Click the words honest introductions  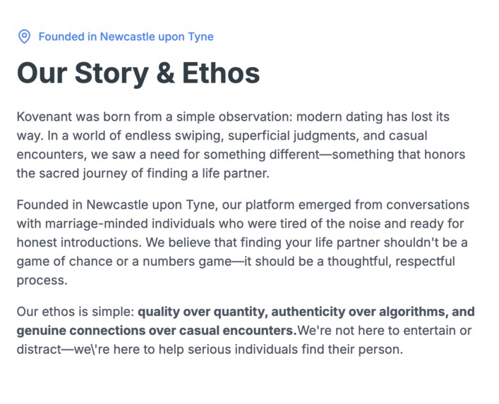tap(78, 243)
